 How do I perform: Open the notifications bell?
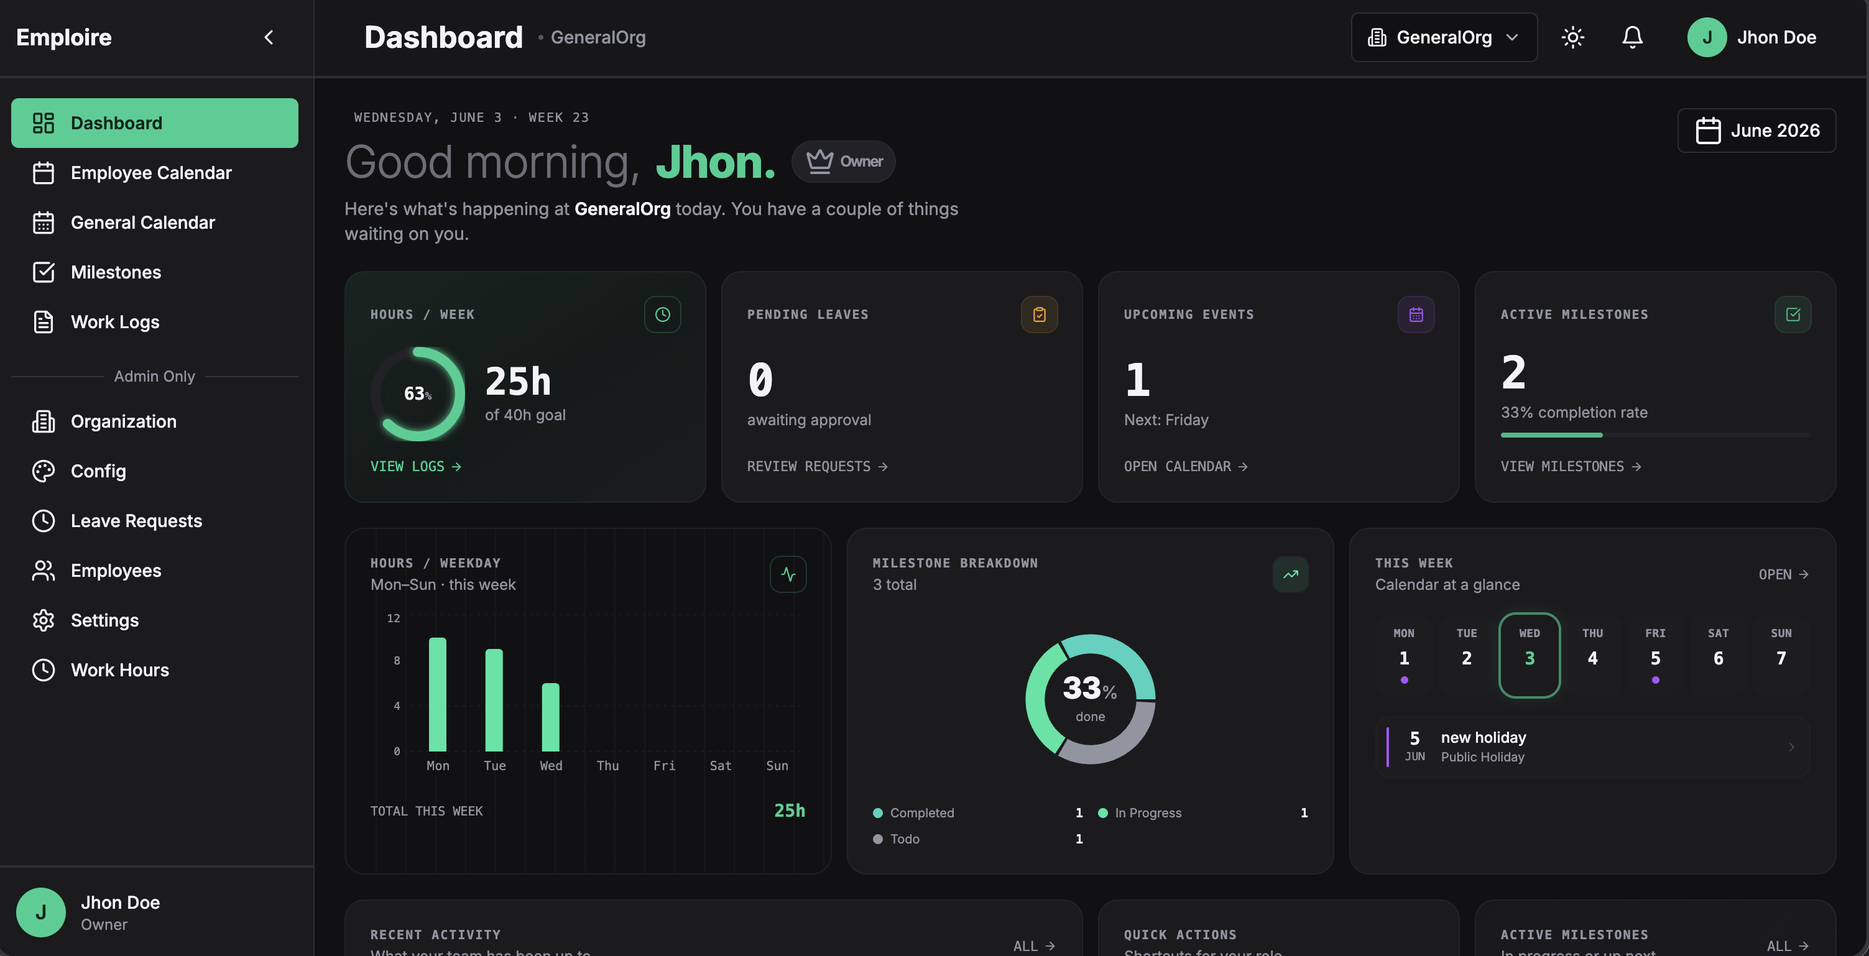click(1631, 37)
